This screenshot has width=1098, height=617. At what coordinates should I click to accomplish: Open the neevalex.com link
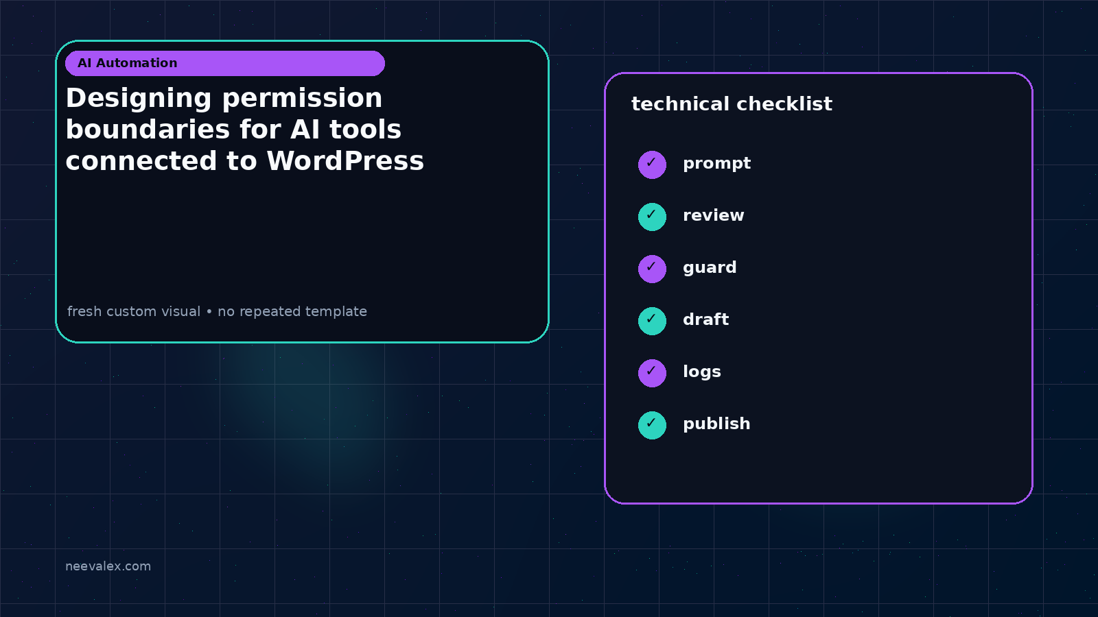coord(108,566)
